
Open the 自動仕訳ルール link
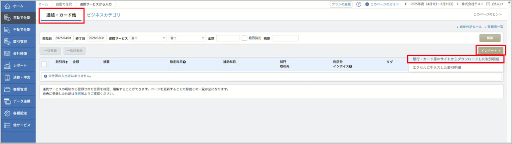tap(471, 27)
